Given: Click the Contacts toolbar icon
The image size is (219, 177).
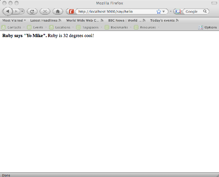Looking at the screenshot, I should point(3,27).
